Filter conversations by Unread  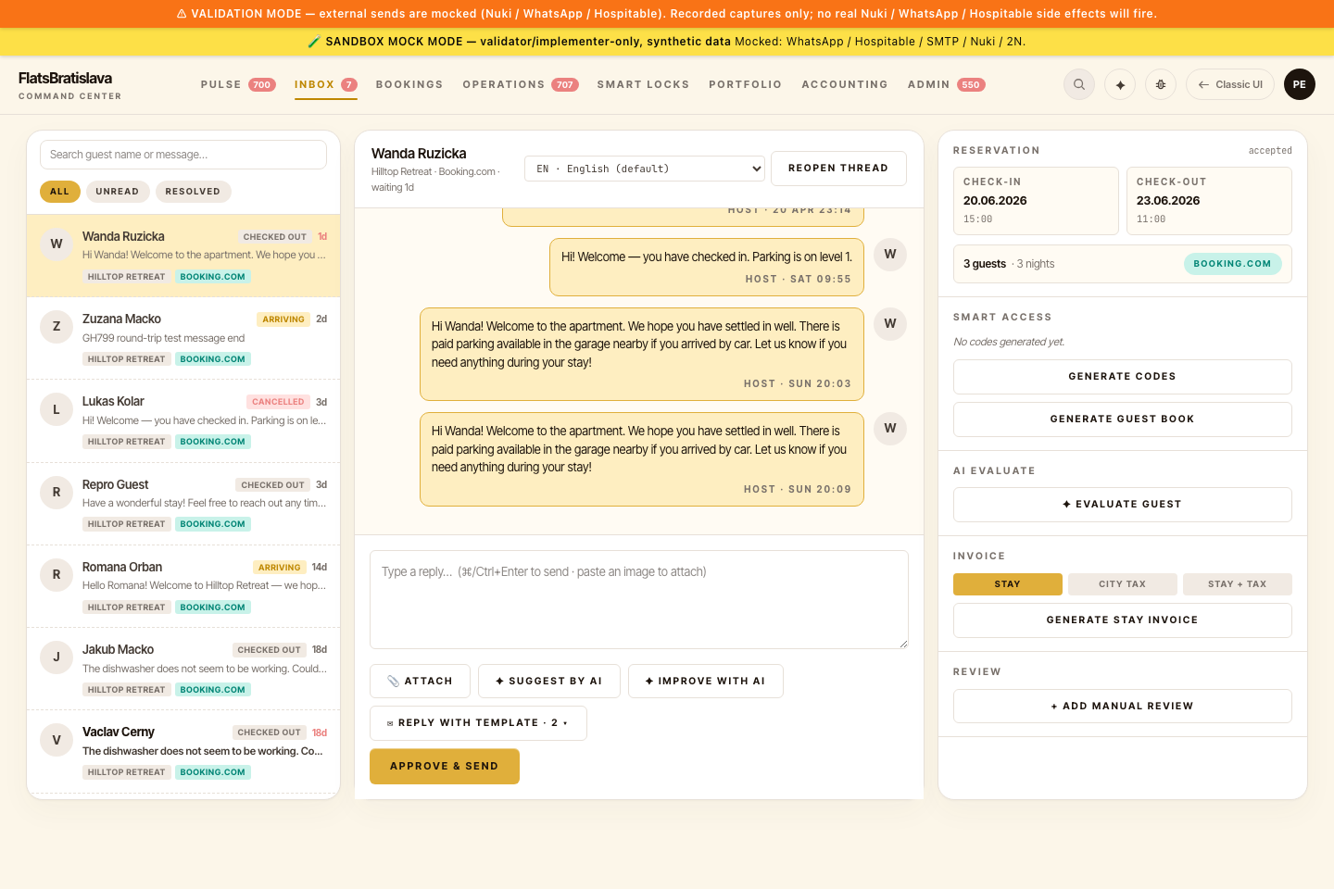(118, 192)
